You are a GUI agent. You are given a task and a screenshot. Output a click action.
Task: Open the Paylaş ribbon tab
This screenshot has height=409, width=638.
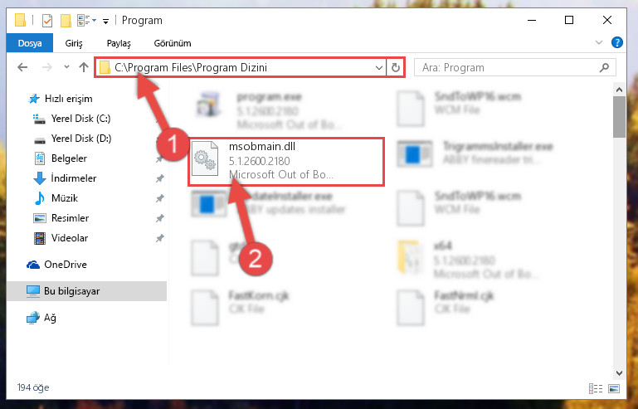(119, 43)
